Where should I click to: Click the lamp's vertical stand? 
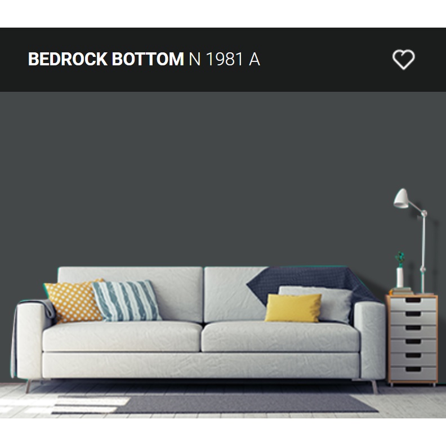click(x=423, y=253)
